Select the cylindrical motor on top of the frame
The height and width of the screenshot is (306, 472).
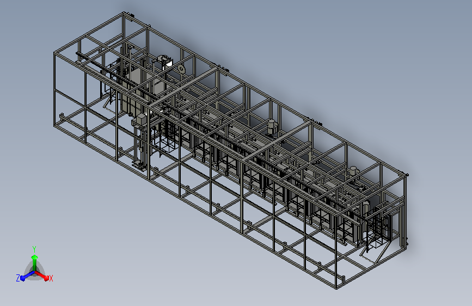[272, 126]
